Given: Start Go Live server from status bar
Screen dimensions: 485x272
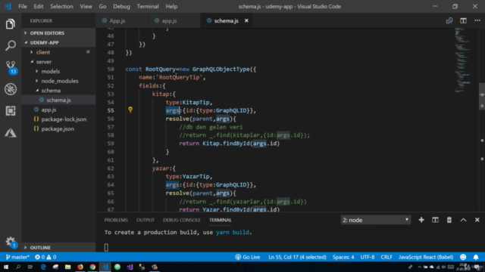Looking at the screenshot, I should tap(248, 257).
